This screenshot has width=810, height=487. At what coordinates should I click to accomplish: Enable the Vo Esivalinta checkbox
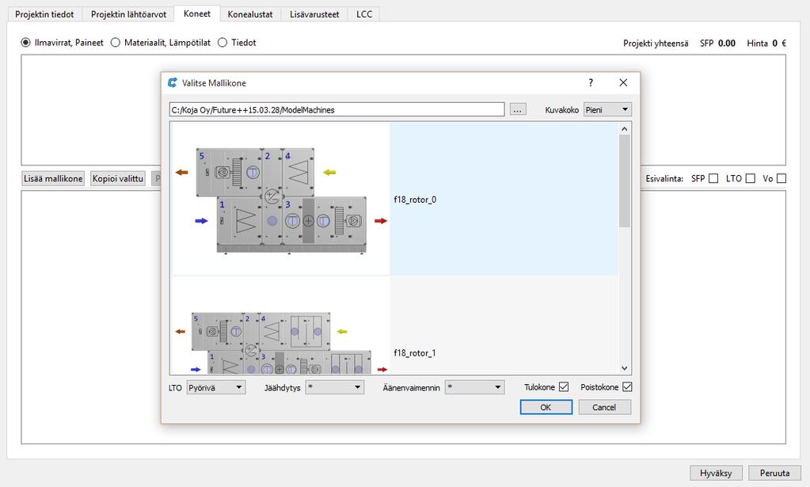(781, 178)
